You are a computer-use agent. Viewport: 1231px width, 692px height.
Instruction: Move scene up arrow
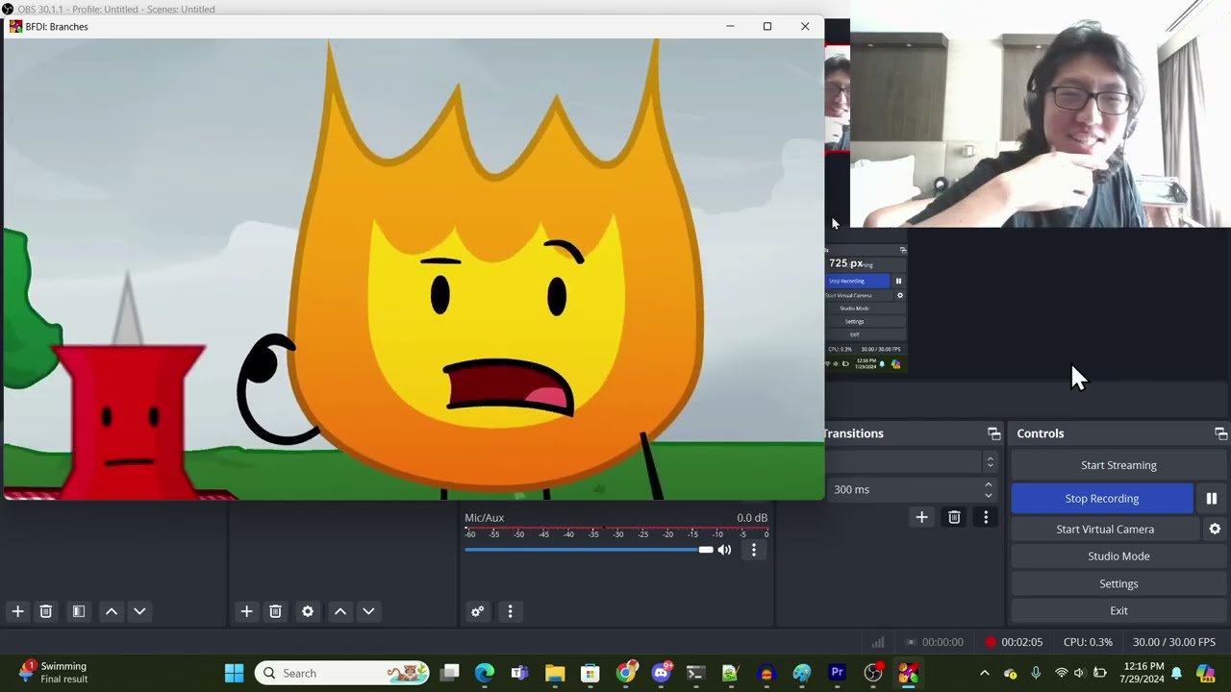(112, 611)
